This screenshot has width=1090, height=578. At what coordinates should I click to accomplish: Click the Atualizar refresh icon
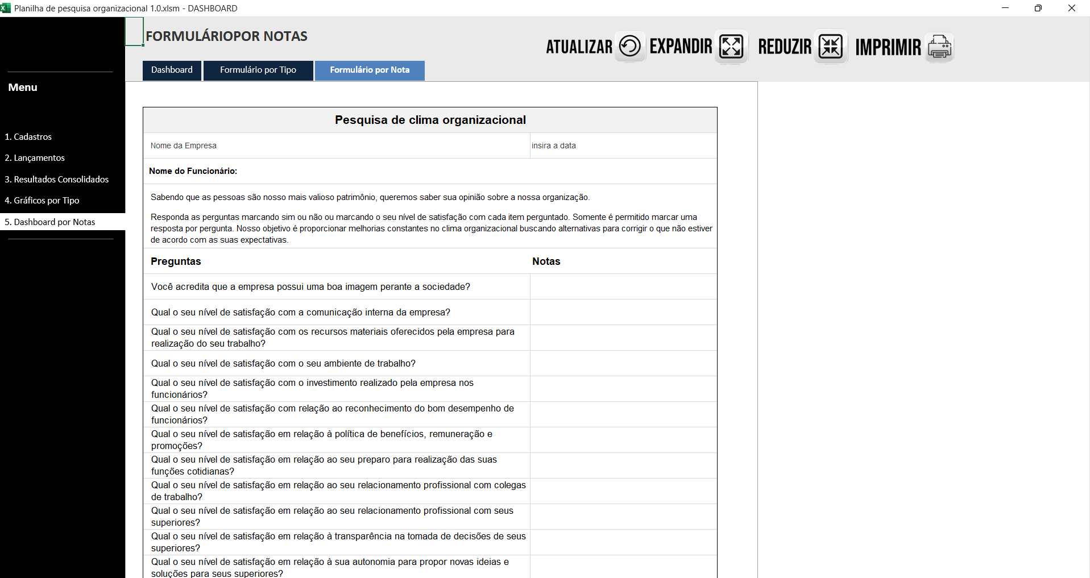pyautogui.click(x=629, y=46)
